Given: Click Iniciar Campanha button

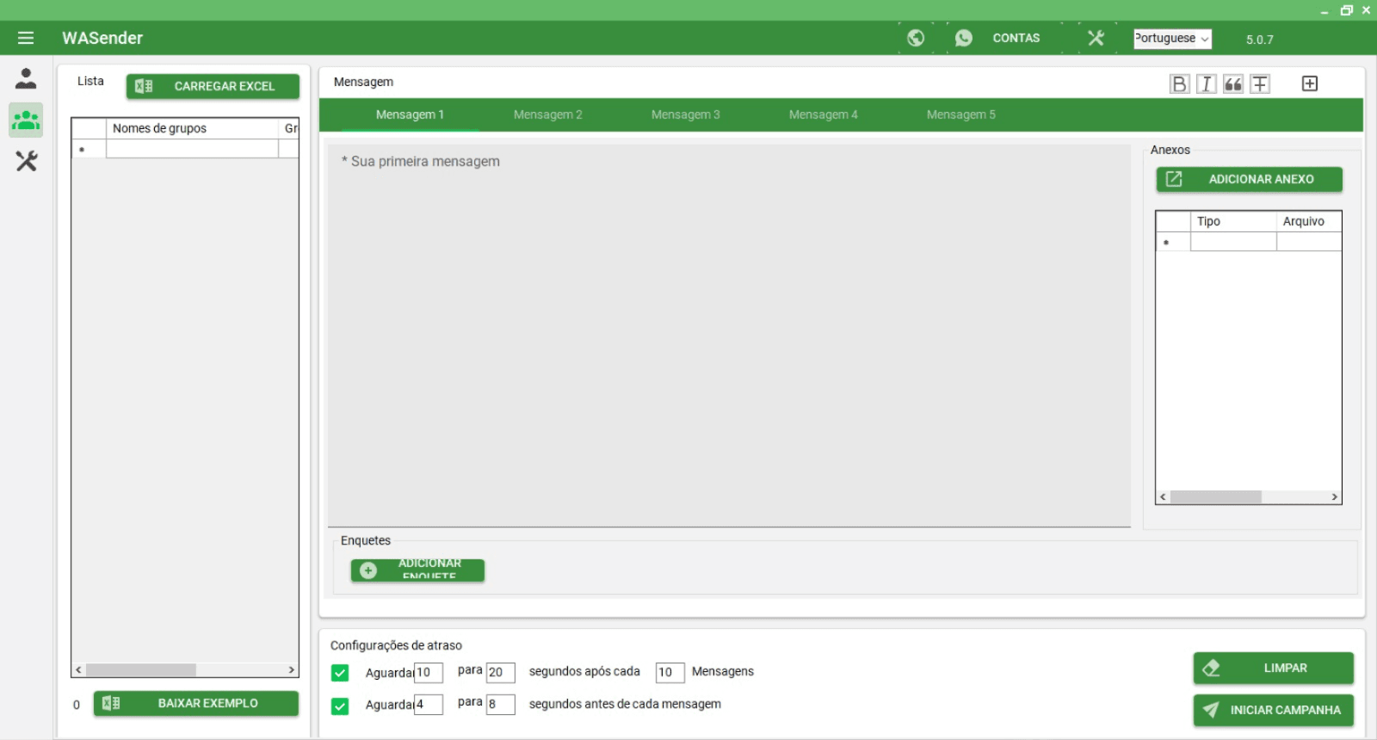Looking at the screenshot, I should [x=1273, y=710].
